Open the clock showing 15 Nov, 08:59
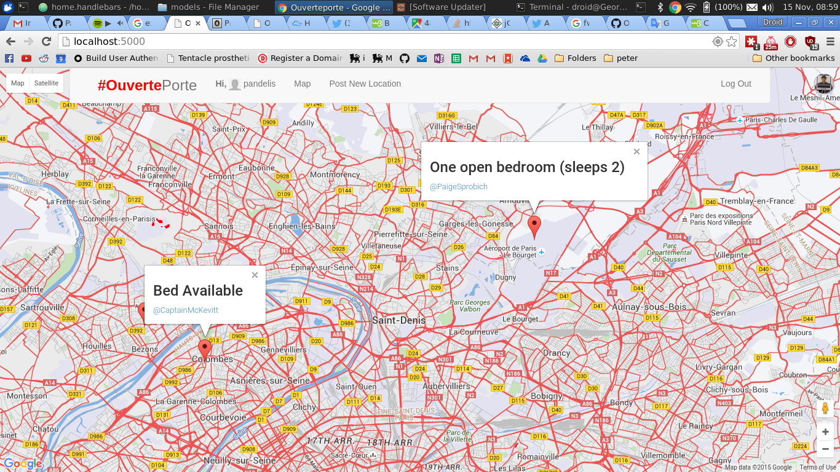 pos(809,7)
